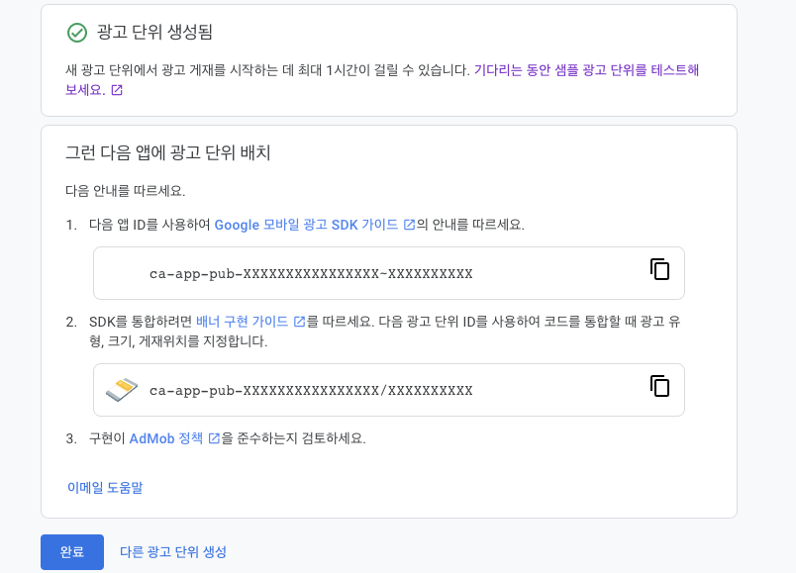This screenshot has height=573, width=796.
Task: Open the sample ad unit test link
Action: pyautogui.click(x=382, y=80)
